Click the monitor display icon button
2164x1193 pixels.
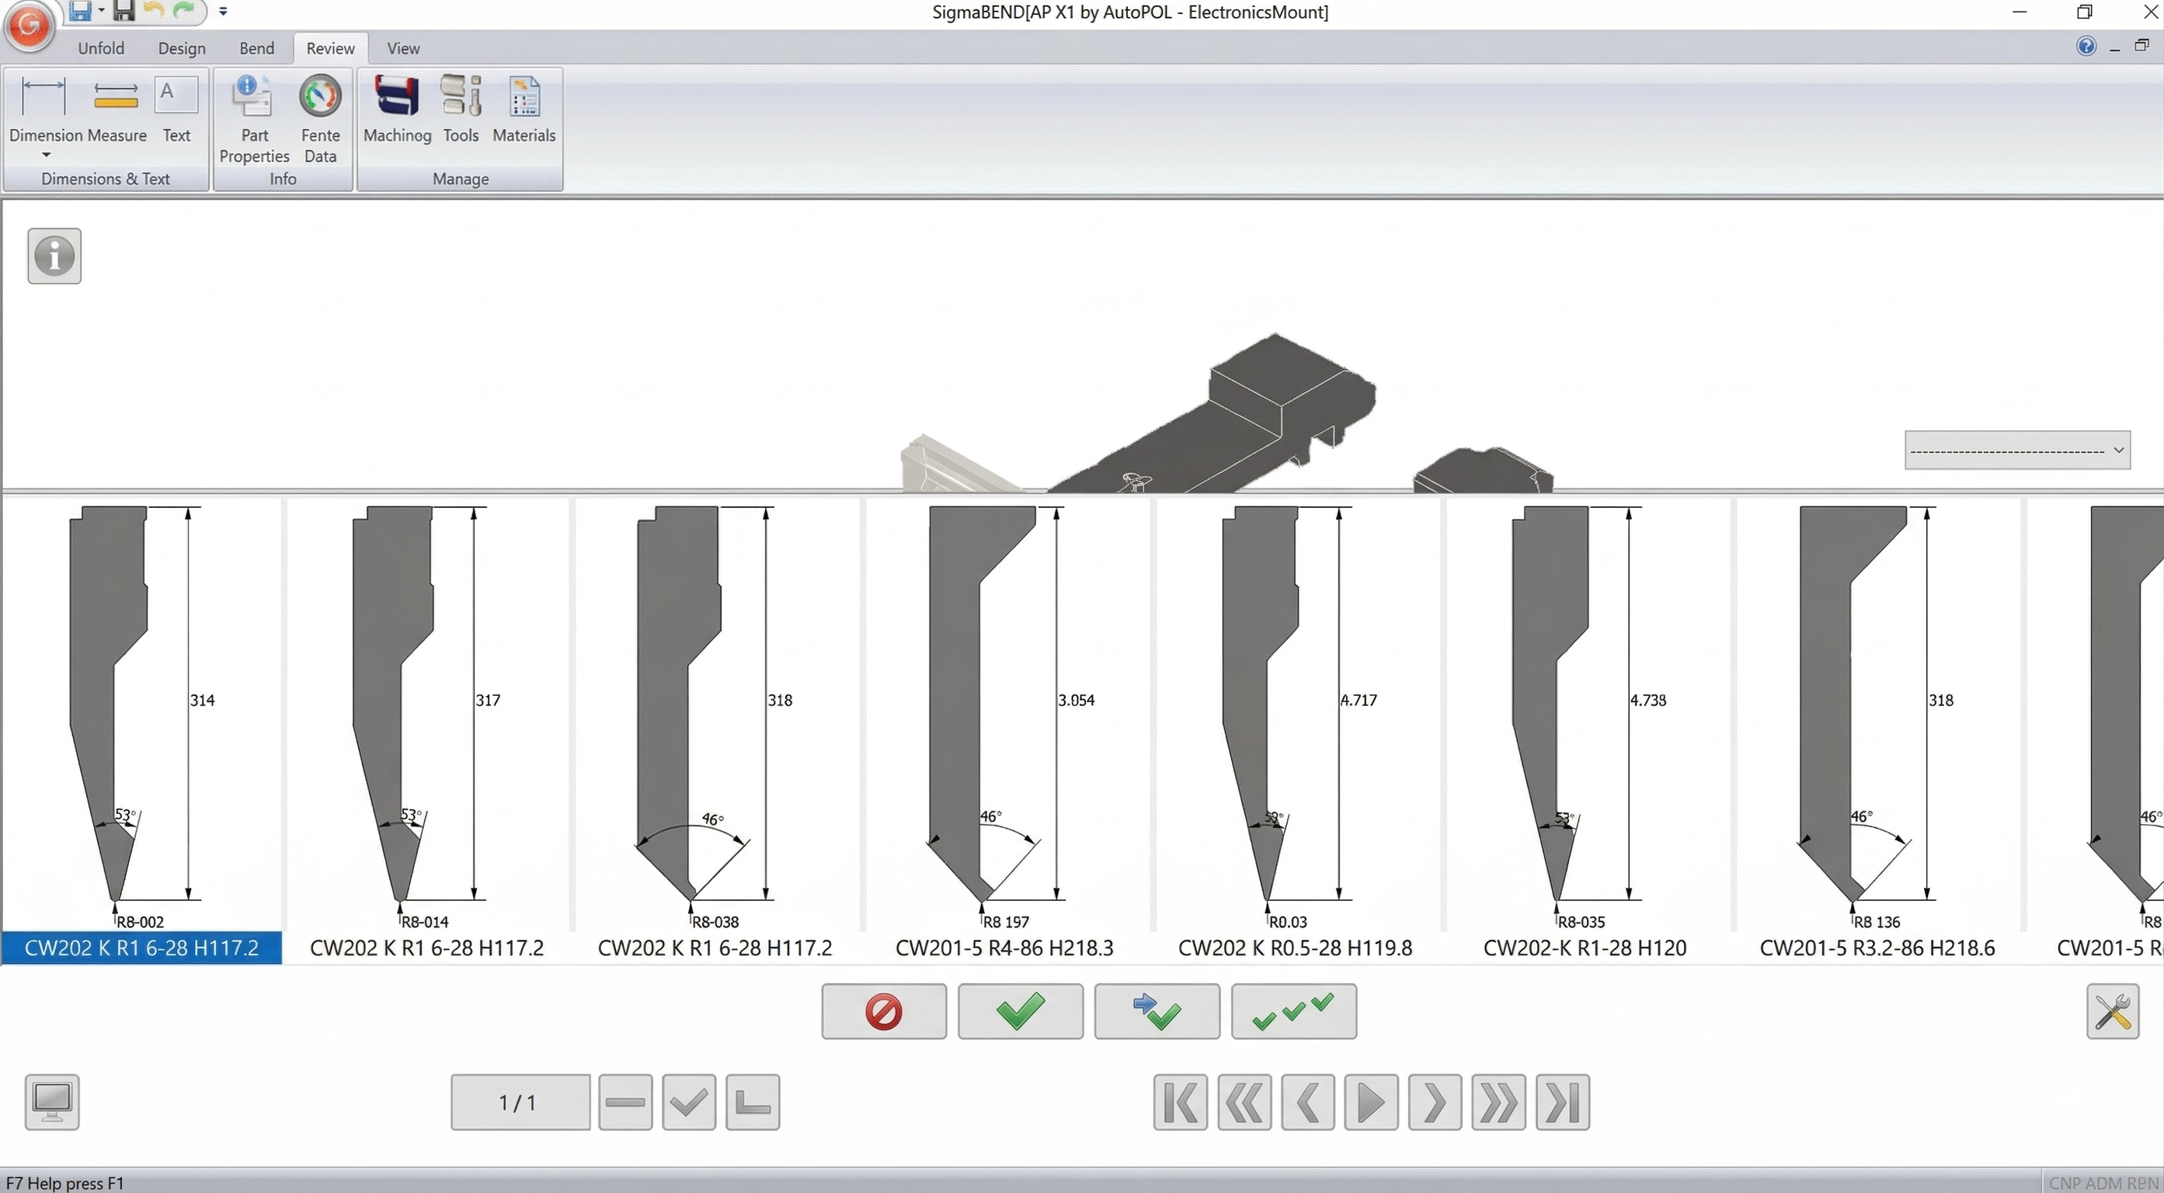(x=52, y=1101)
